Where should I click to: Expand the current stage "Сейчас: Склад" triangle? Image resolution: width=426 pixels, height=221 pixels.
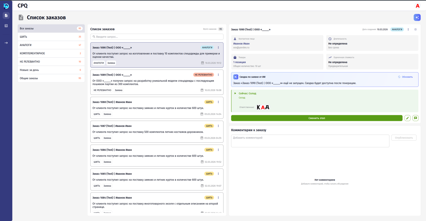coord(235,93)
